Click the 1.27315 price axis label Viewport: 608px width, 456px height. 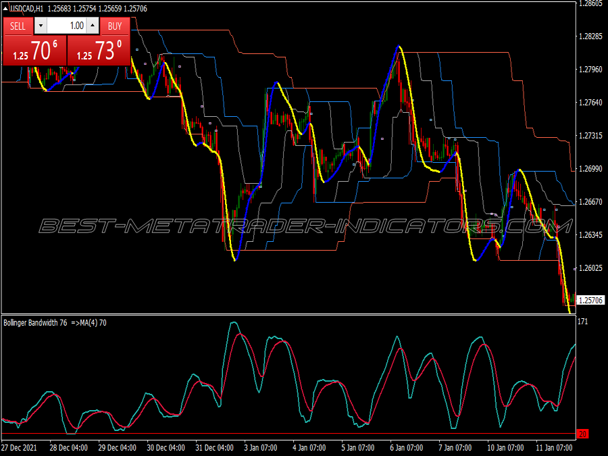tap(590, 135)
